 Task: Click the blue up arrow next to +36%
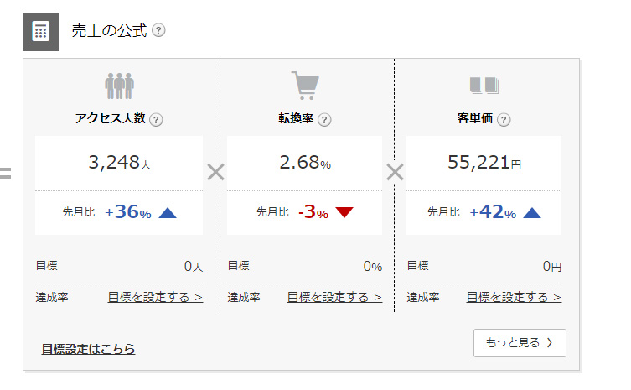[168, 212]
